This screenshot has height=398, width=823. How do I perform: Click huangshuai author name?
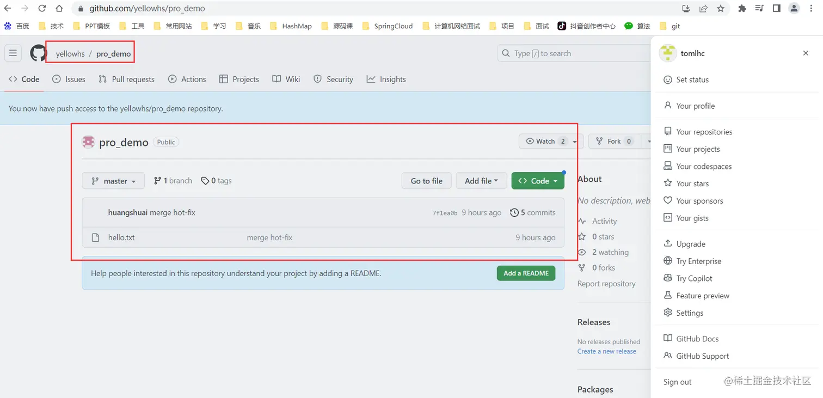[128, 212]
